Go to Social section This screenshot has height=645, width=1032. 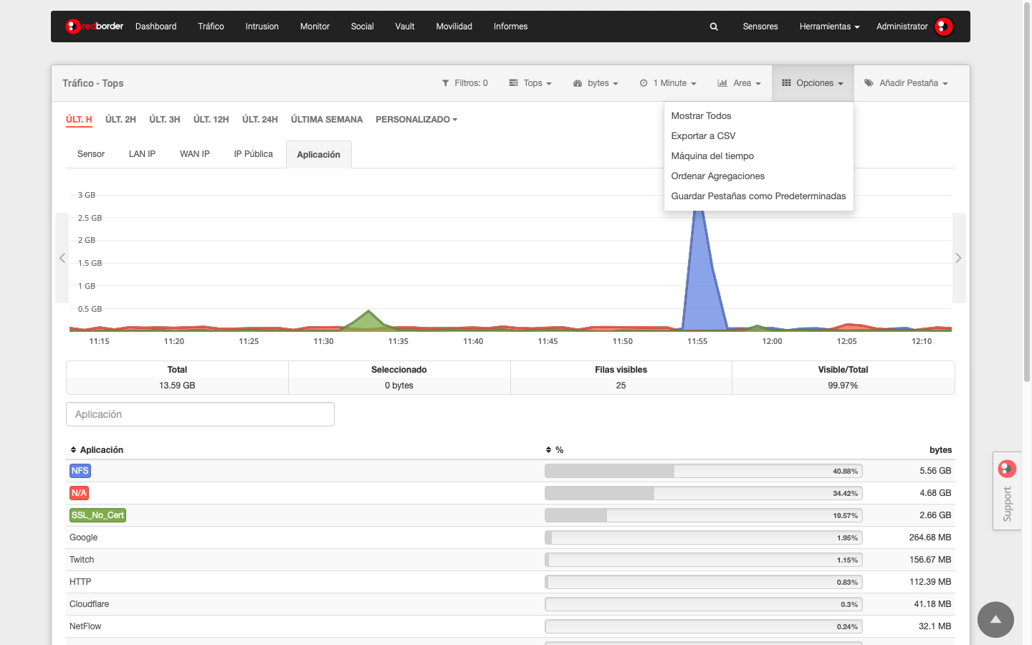pyautogui.click(x=362, y=27)
